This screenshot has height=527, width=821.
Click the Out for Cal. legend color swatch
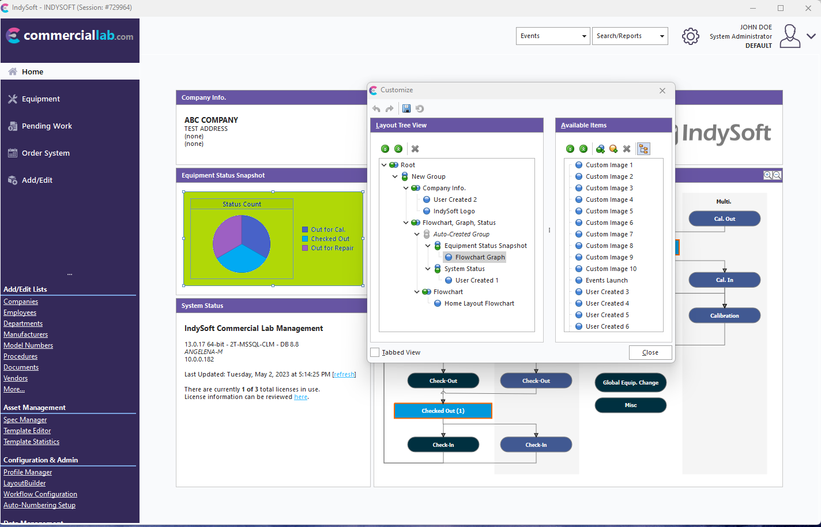click(305, 229)
